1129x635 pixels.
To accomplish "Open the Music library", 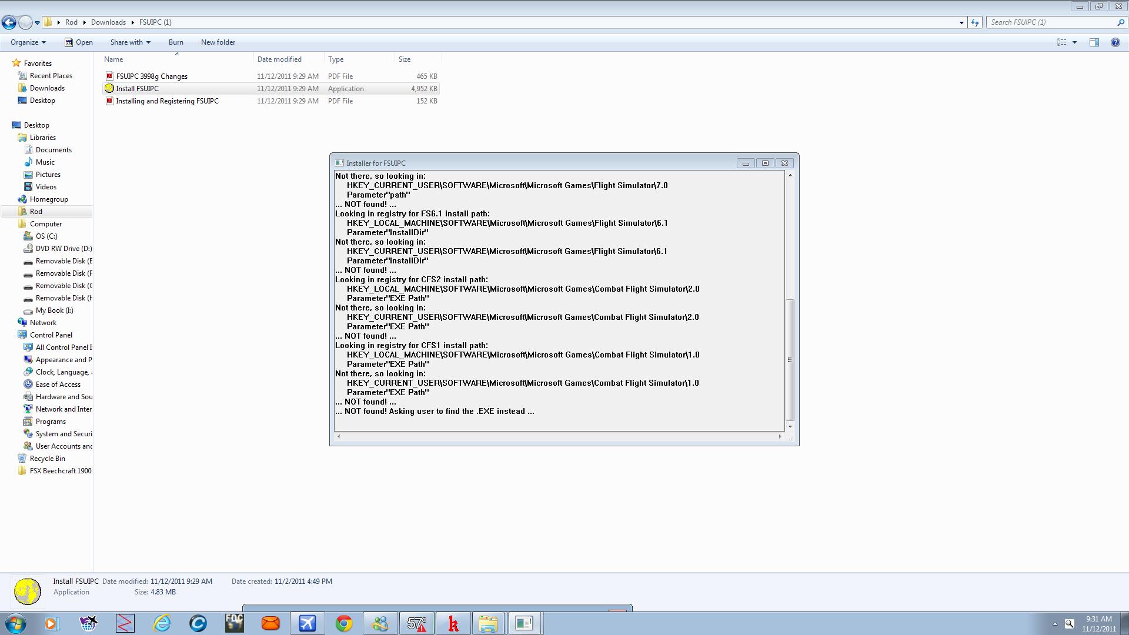I will point(45,162).
